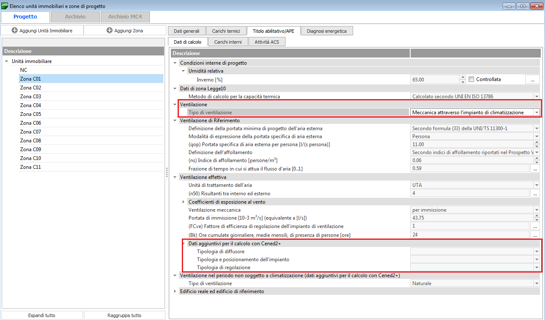The width and height of the screenshot is (545, 320).
Task: Open the Diagnosi energetica tab
Action: point(327,31)
